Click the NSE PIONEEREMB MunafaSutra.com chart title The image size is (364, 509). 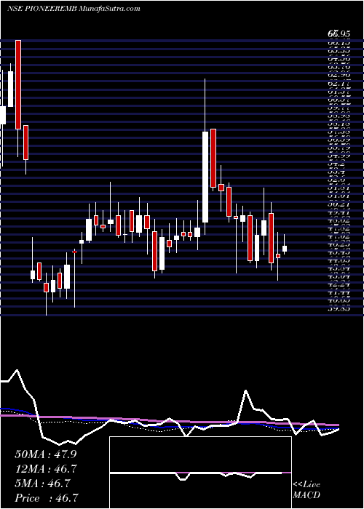(74, 9)
